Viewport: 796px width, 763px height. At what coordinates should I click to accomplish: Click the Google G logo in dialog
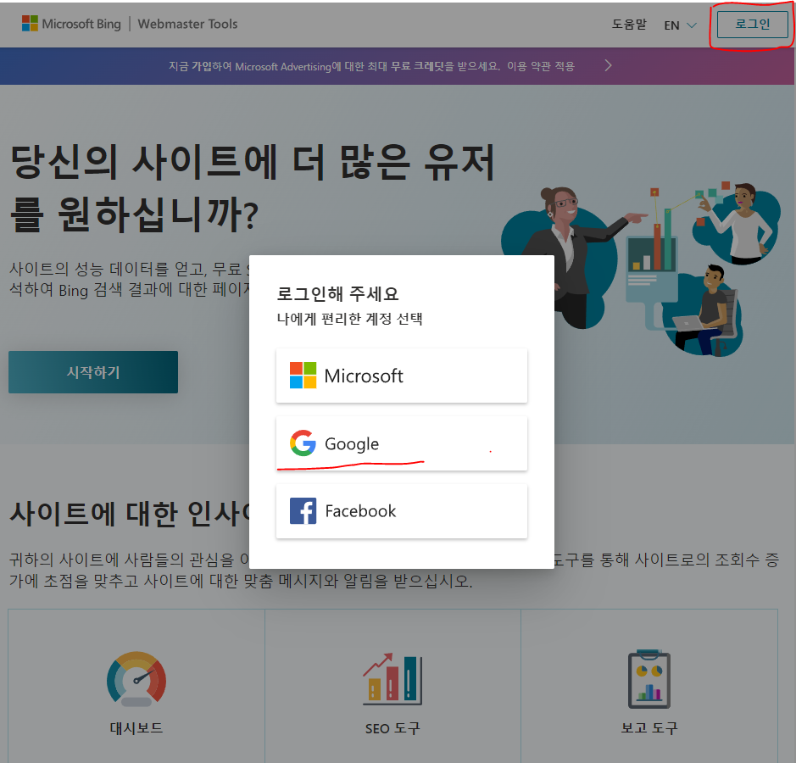(x=303, y=443)
